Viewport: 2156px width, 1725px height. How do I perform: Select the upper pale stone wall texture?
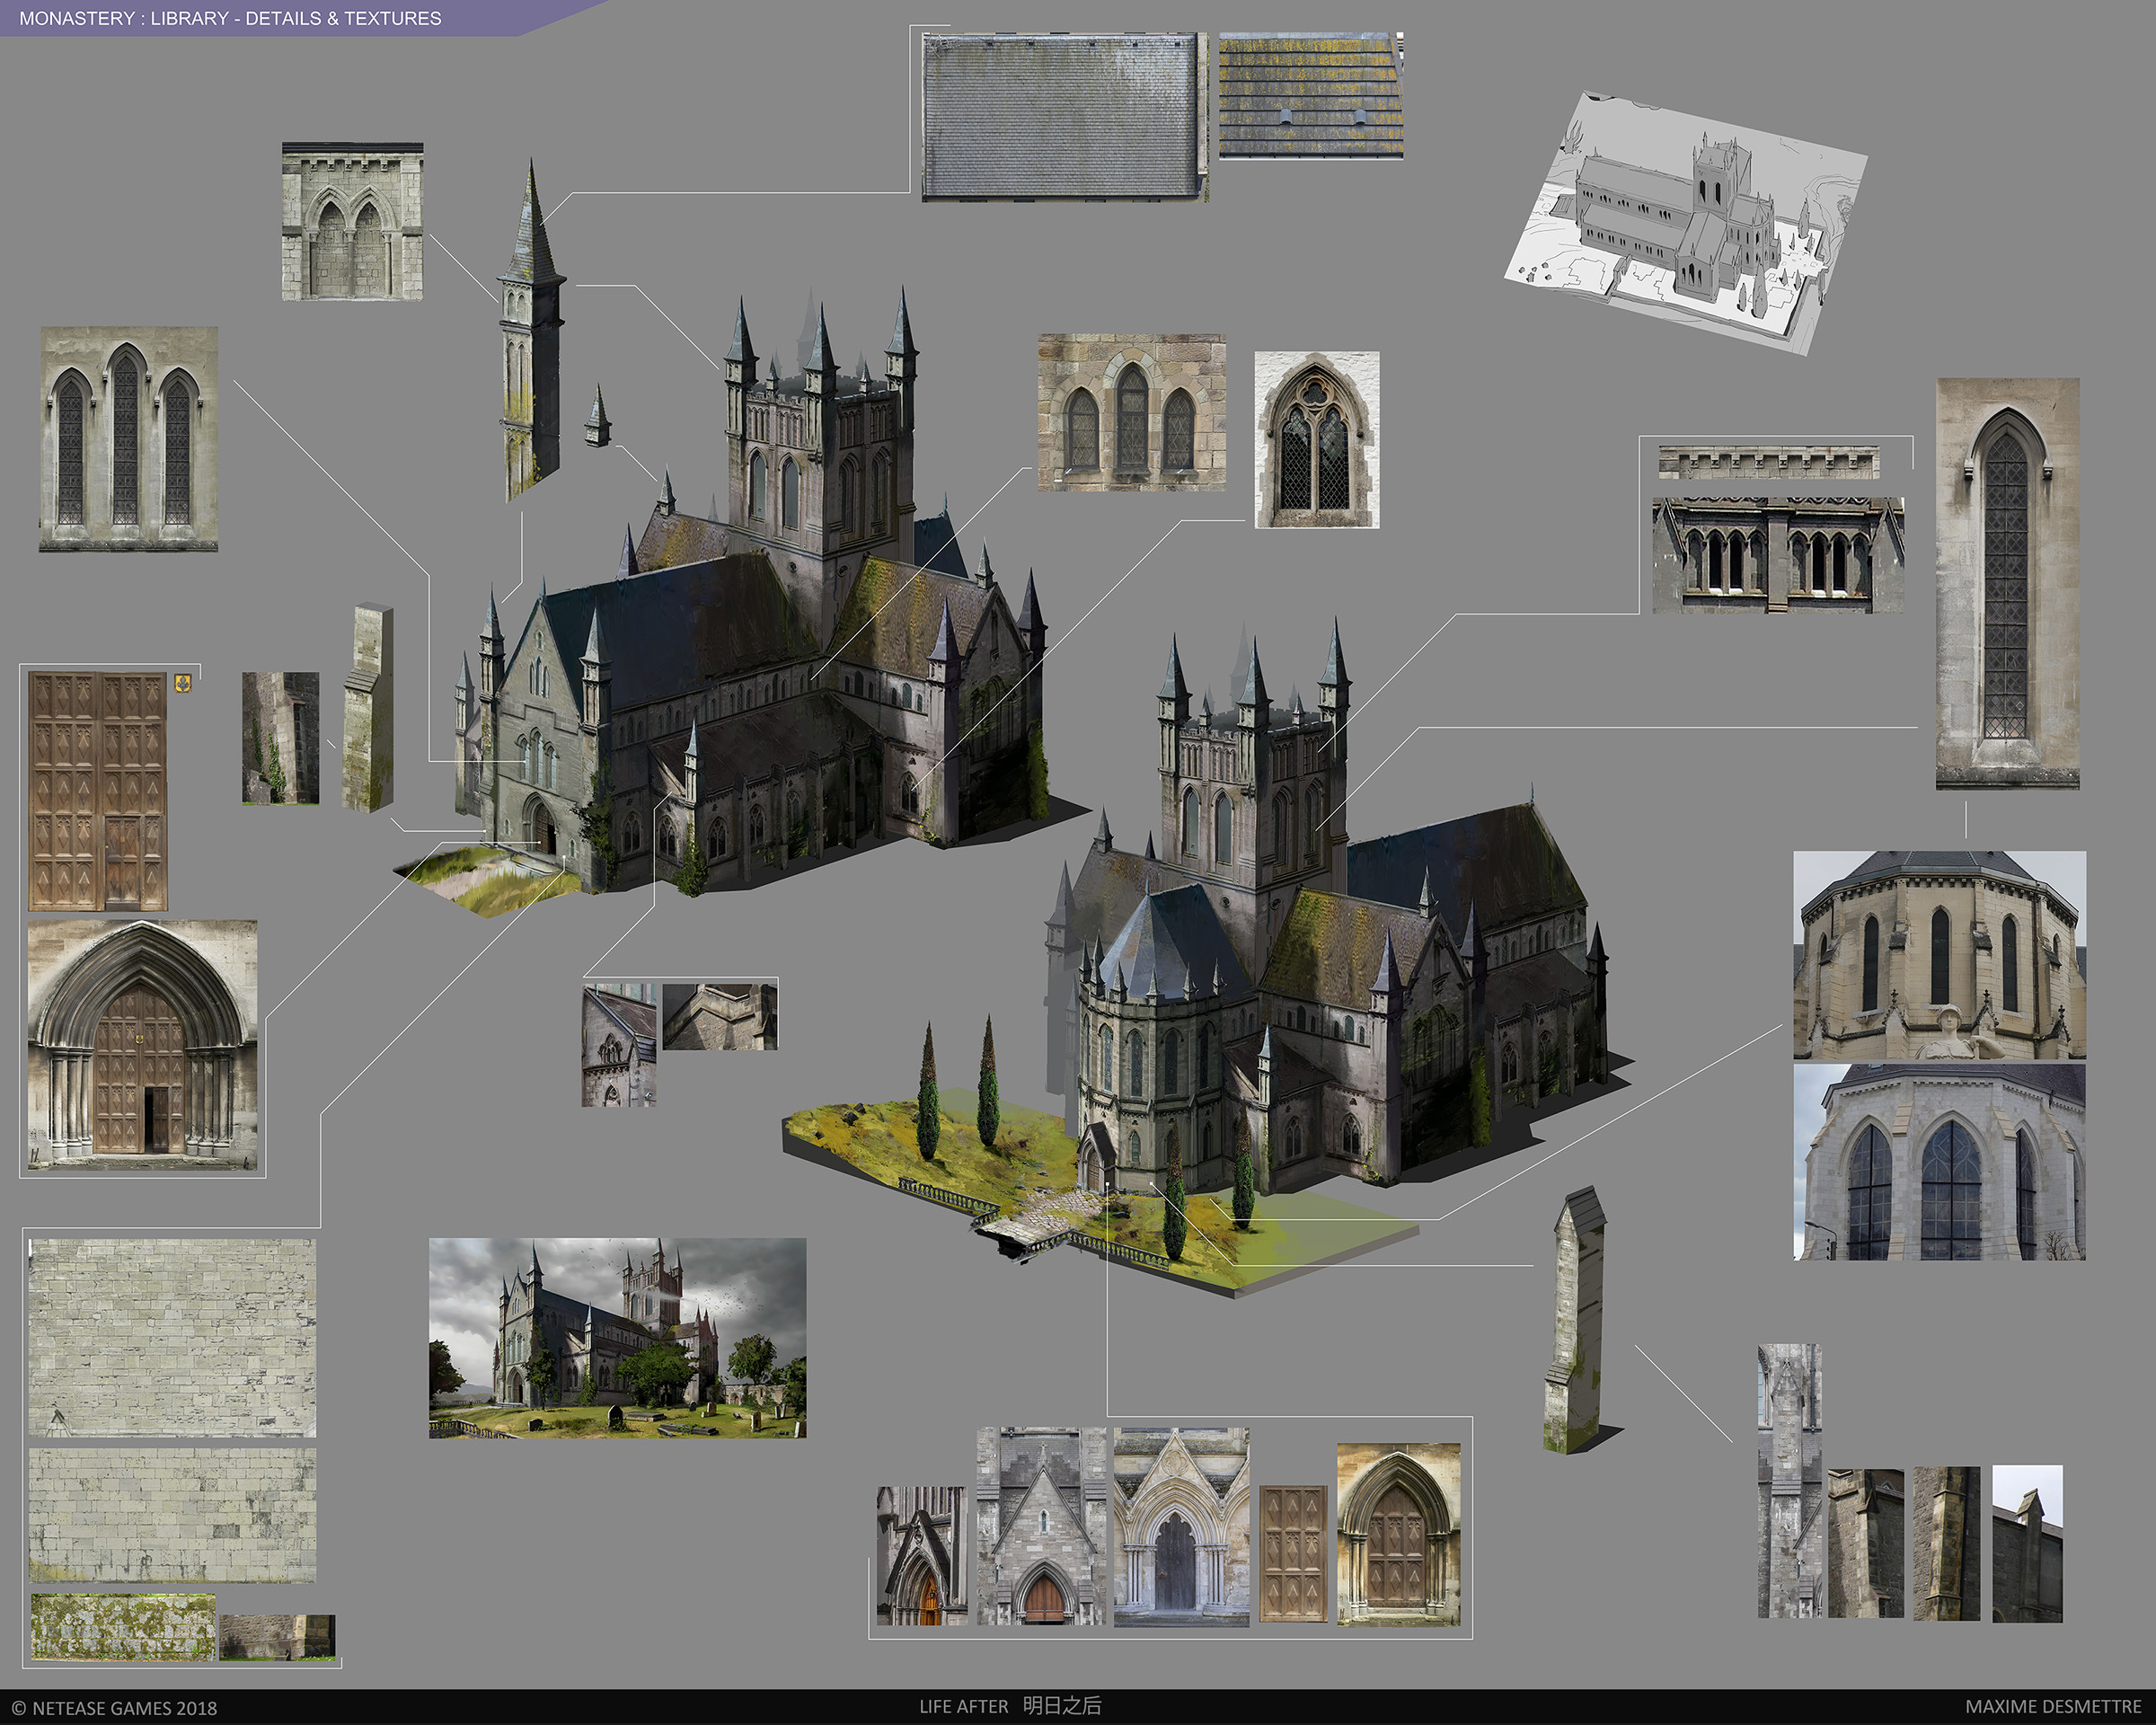[x=172, y=1338]
